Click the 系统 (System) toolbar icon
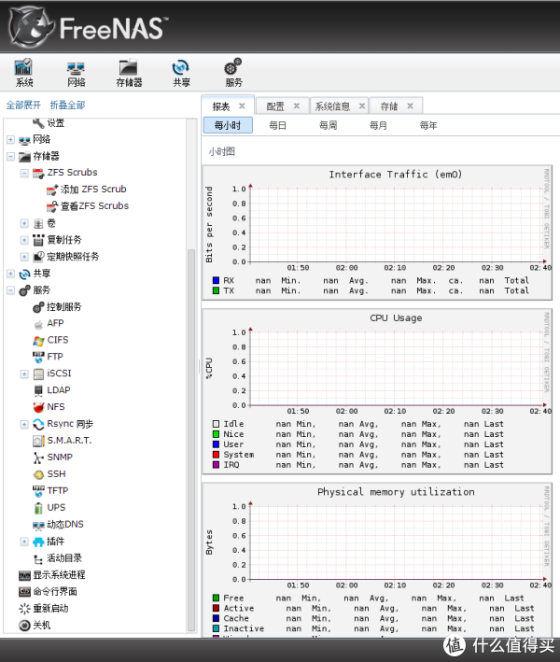Image resolution: width=560 pixels, height=662 pixels. [23, 72]
